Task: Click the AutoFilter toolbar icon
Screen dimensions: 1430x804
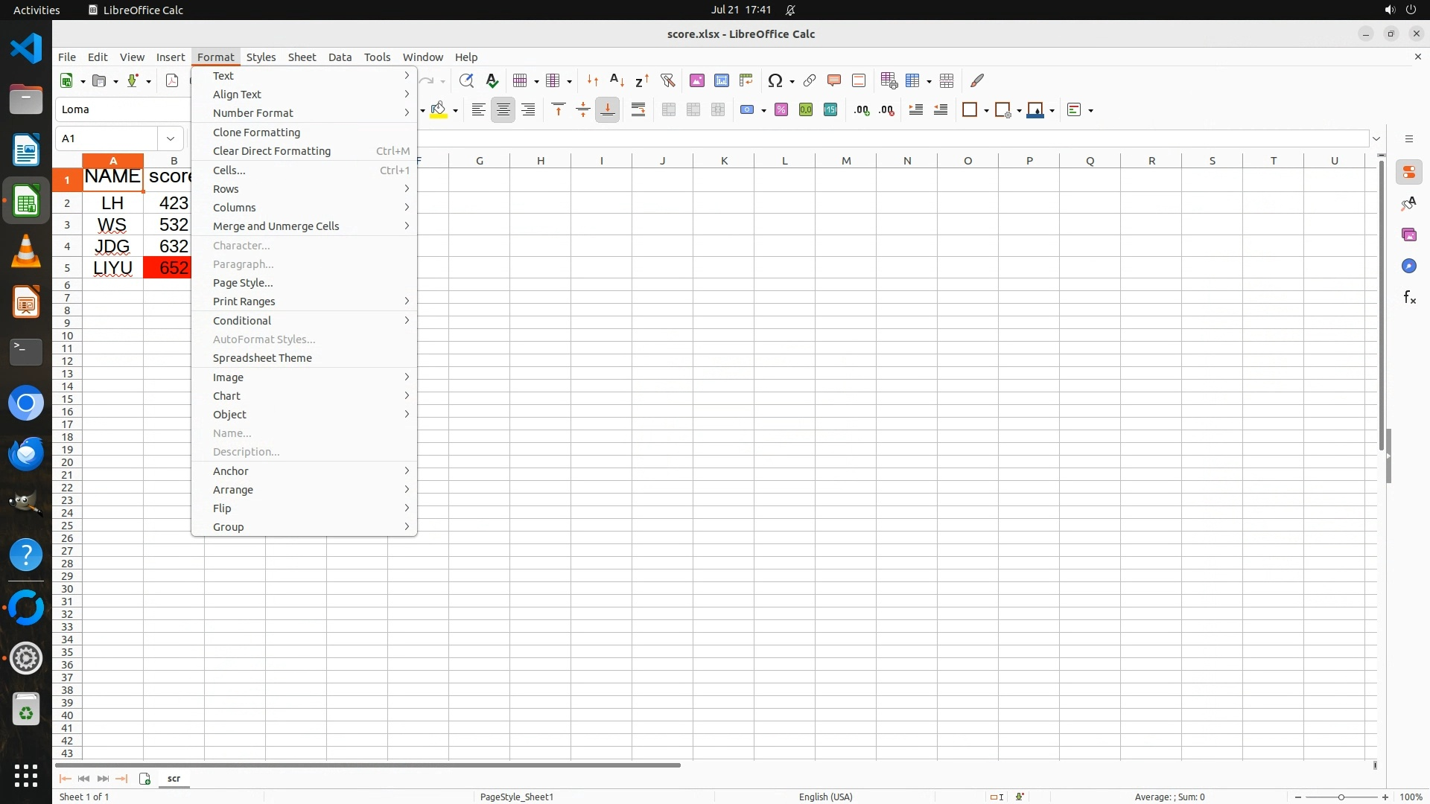Action: (667, 80)
